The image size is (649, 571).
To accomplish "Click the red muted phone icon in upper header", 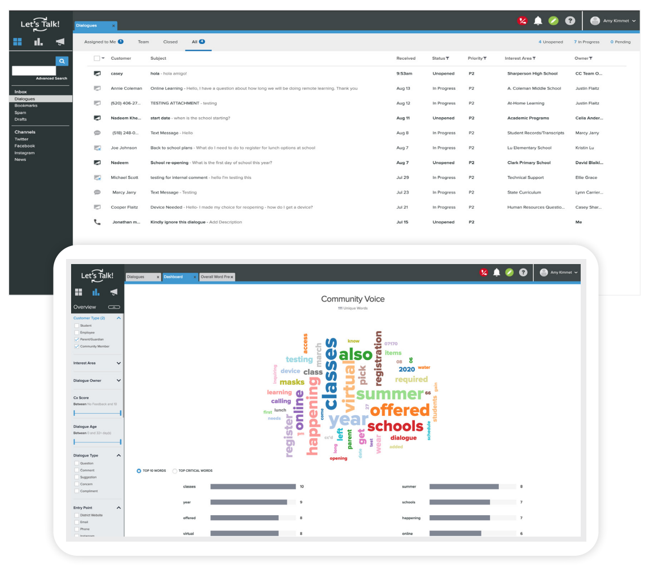I will pyautogui.click(x=522, y=21).
